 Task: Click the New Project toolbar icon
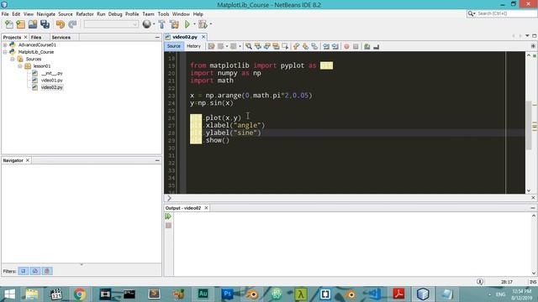tap(20, 24)
